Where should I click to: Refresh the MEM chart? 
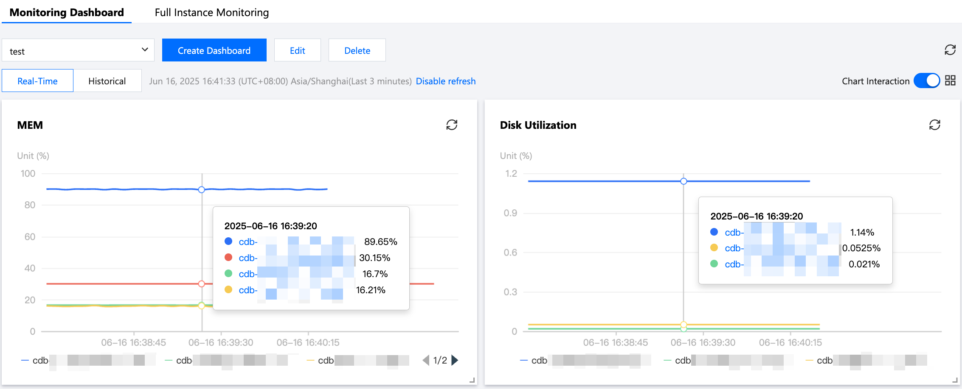pos(452,125)
